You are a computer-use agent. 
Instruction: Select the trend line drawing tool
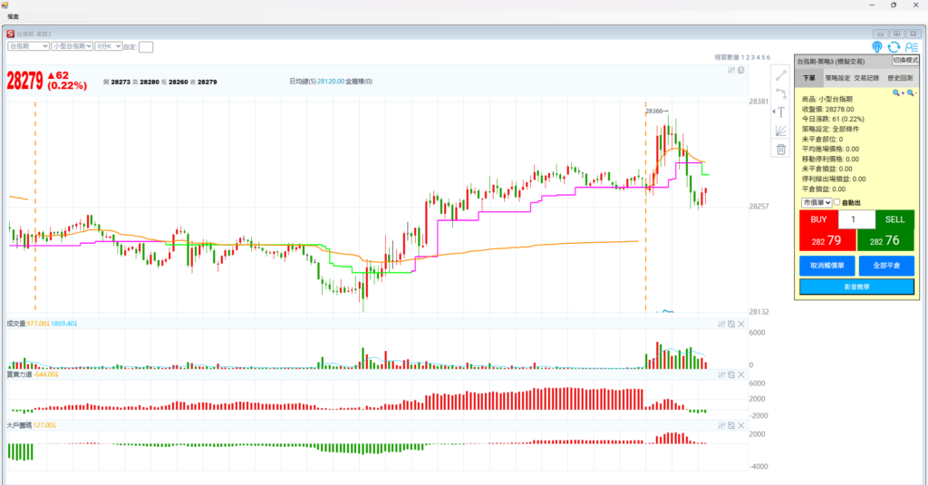tap(780, 75)
